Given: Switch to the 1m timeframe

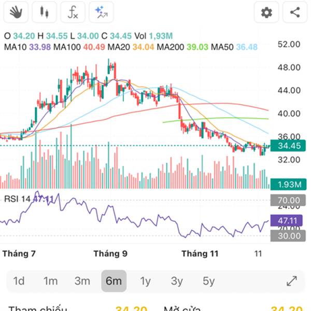Looking at the screenshot, I should pyautogui.click(x=50, y=281).
